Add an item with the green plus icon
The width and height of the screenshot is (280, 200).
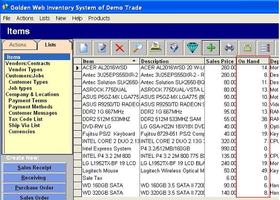click(x=211, y=48)
